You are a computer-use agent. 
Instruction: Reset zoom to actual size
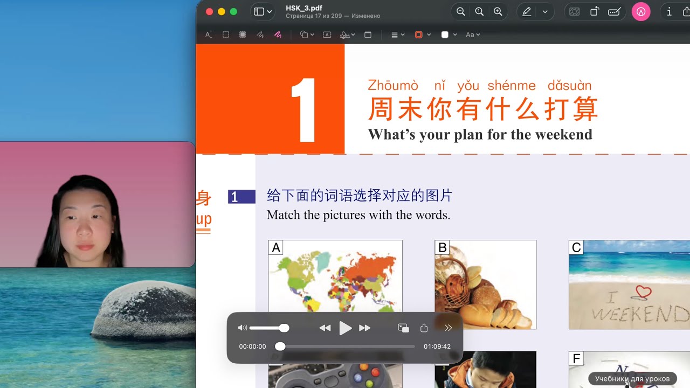pyautogui.click(x=479, y=11)
